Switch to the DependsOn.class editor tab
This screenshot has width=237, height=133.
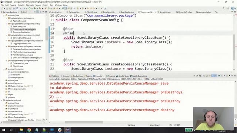click(184, 12)
